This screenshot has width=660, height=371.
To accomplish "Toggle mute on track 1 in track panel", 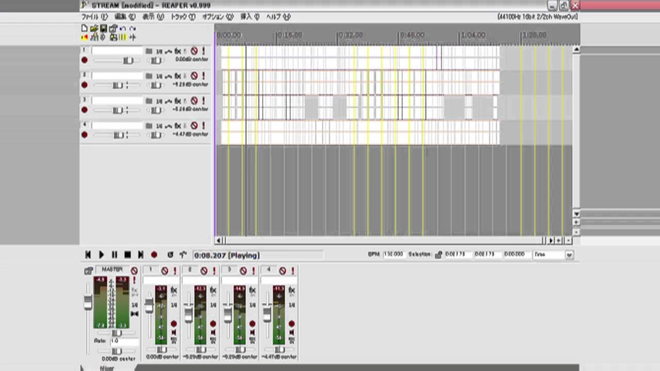I will (194, 51).
